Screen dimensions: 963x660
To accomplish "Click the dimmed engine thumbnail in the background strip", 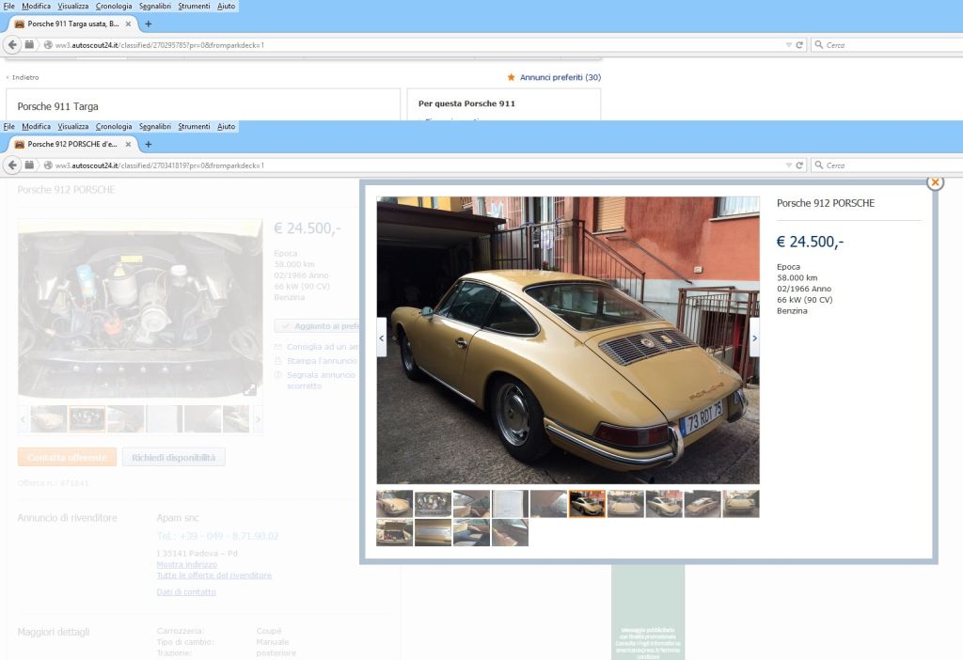I will 87,419.
